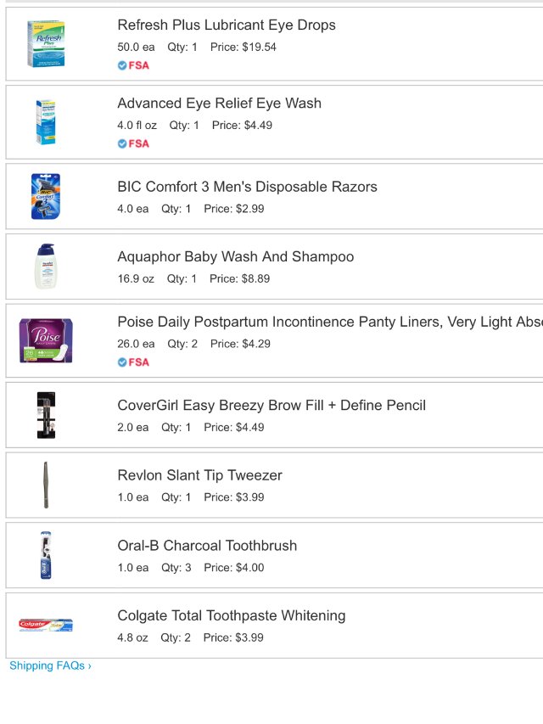Screen dimensions: 543x724
Task: Click the BIC Comfort 3 razors thumbnail
Action: pyautogui.click(x=46, y=197)
